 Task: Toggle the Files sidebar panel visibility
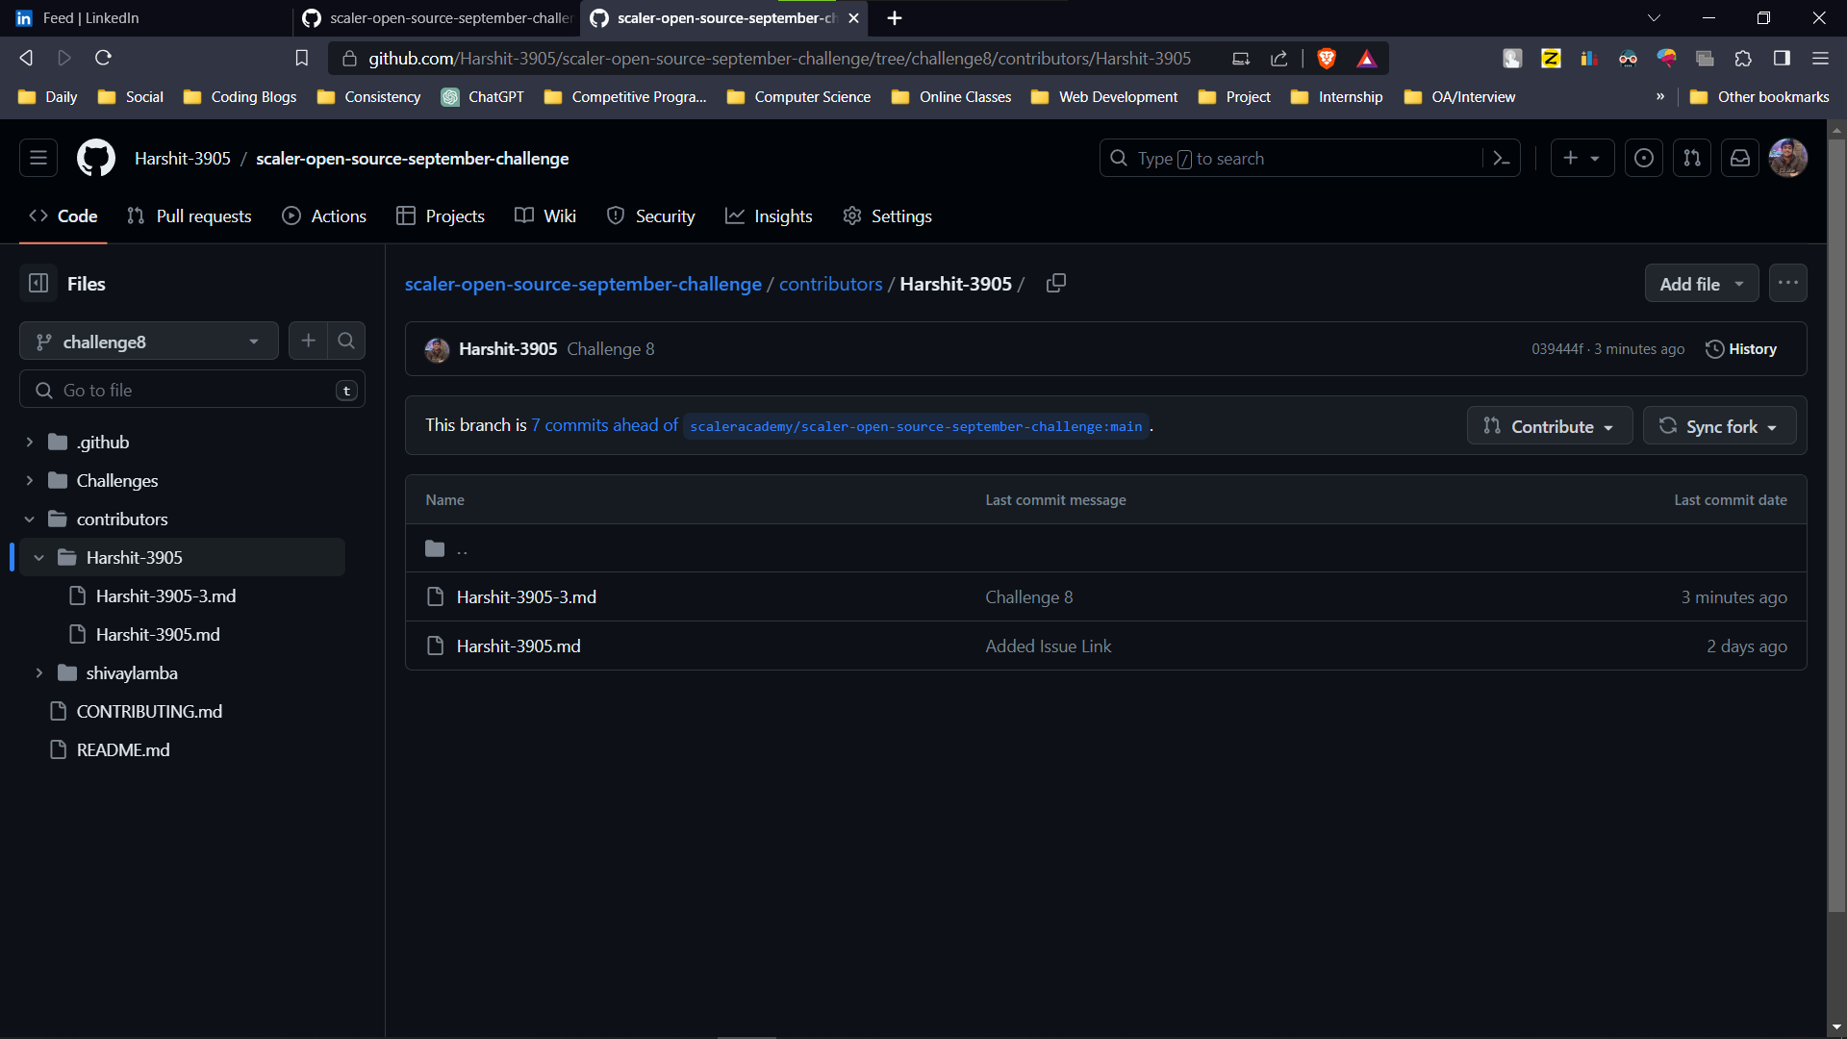tap(38, 283)
